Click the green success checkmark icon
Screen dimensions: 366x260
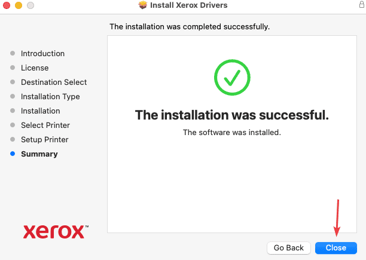231,78
